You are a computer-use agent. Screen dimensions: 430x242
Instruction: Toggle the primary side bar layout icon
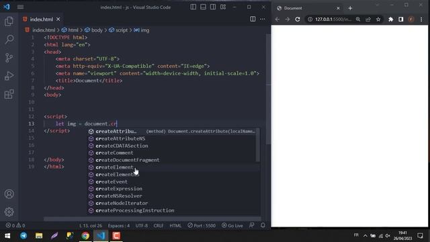193,7
